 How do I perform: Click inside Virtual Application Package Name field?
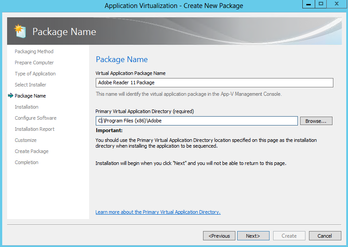[x=215, y=82]
